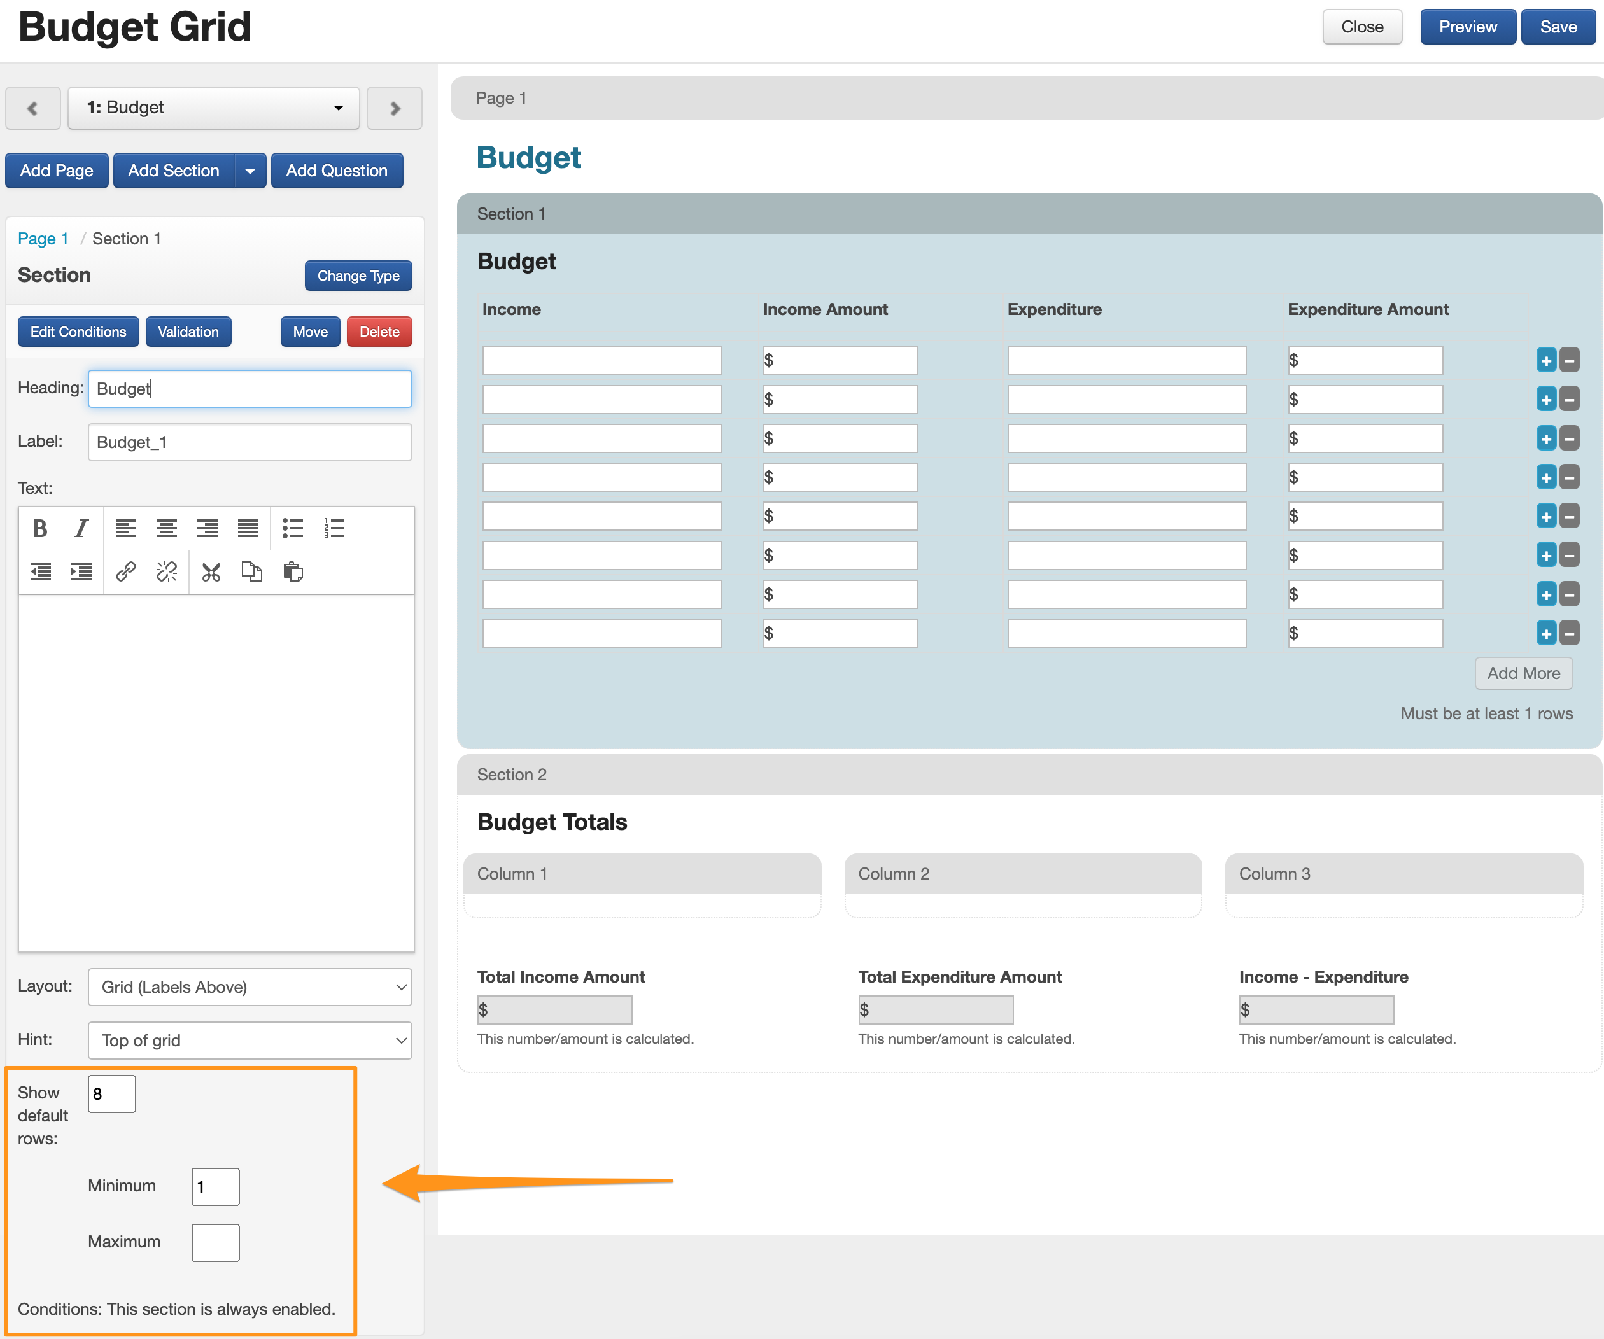1604x1339 pixels.
Task: Remove the last grid row with minus
Action: click(1569, 633)
